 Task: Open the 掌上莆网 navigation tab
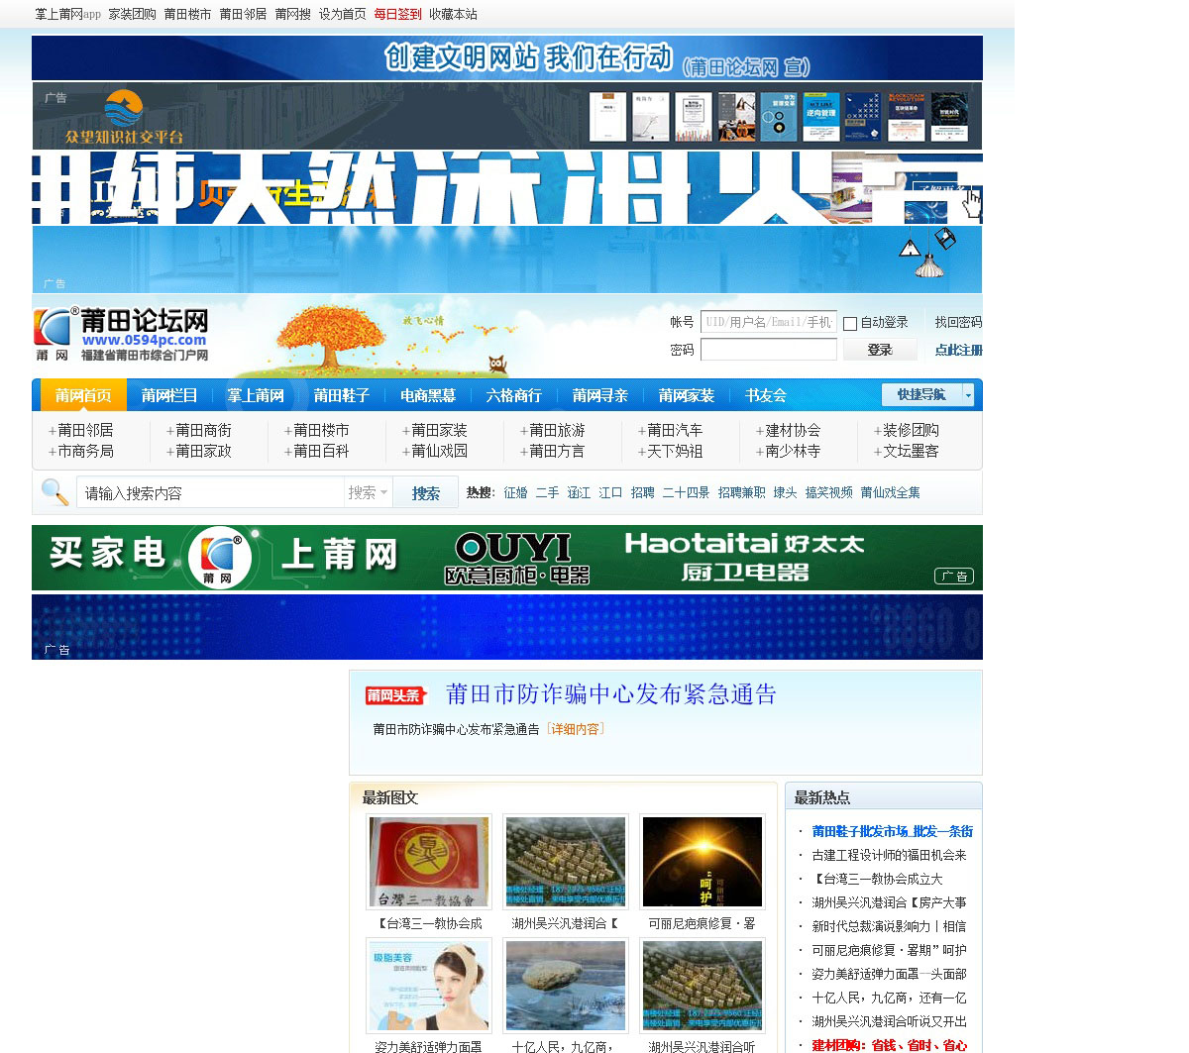(x=256, y=395)
